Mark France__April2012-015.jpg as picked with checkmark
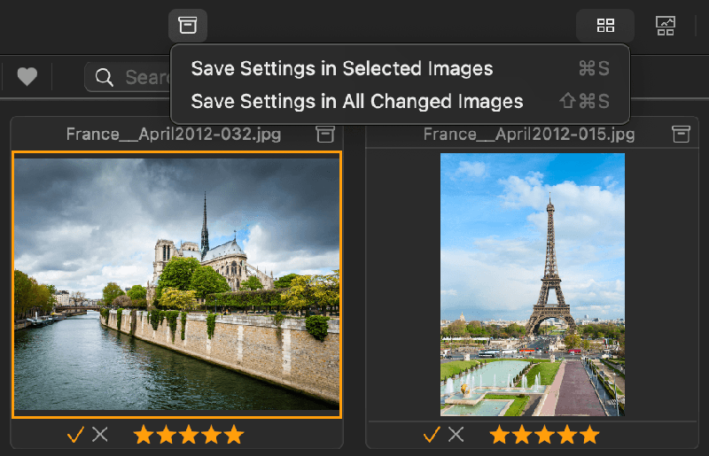 [x=432, y=436]
